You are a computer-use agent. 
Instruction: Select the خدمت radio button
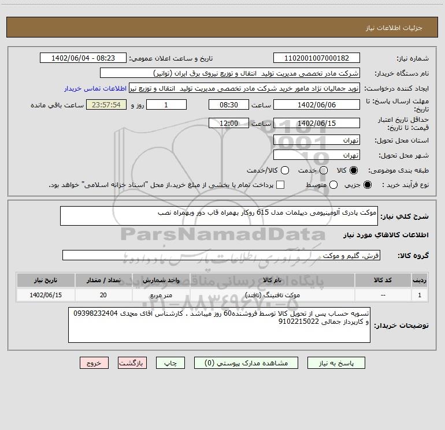click(324, 170)
